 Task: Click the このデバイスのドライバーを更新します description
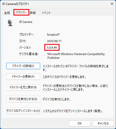64,77
